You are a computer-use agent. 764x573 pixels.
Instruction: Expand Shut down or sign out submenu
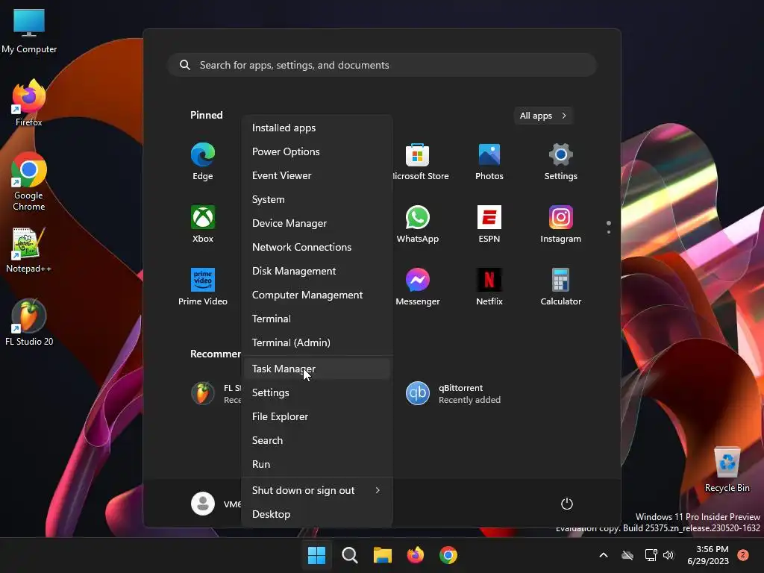coord(317,491)
